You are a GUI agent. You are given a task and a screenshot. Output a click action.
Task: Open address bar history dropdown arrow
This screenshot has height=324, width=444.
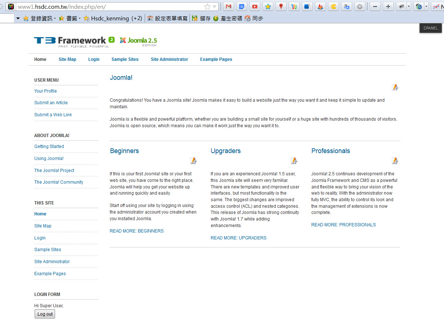215,7
